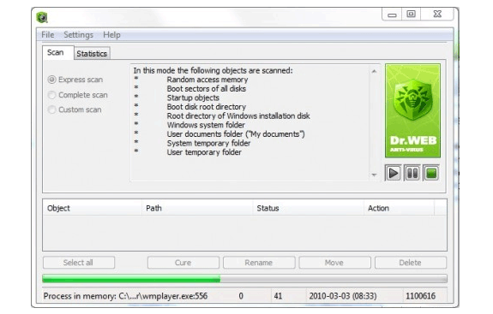Image resolution: width=493 pixels, height=314 pixels.
Task: Click 'User documents folder' line
Action: (236, 134)
